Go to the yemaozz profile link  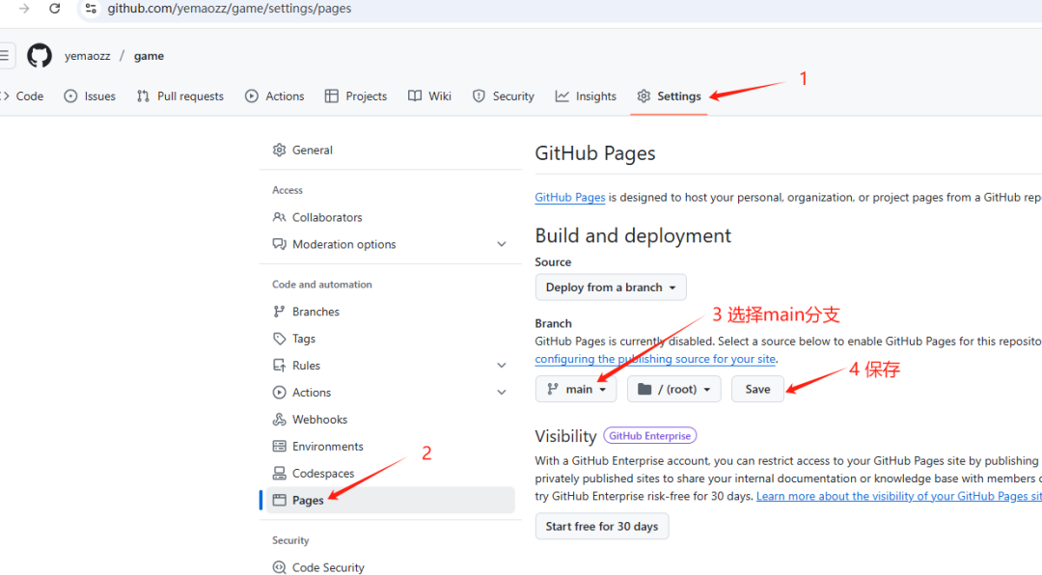[88, 56]
